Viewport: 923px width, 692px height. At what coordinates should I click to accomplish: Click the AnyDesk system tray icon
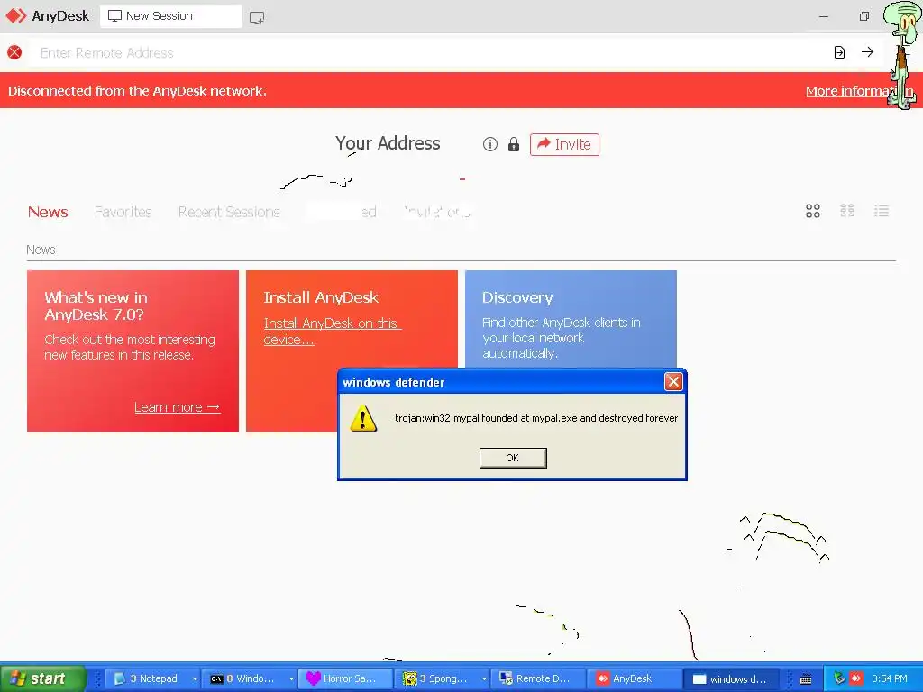click(856, 678)
